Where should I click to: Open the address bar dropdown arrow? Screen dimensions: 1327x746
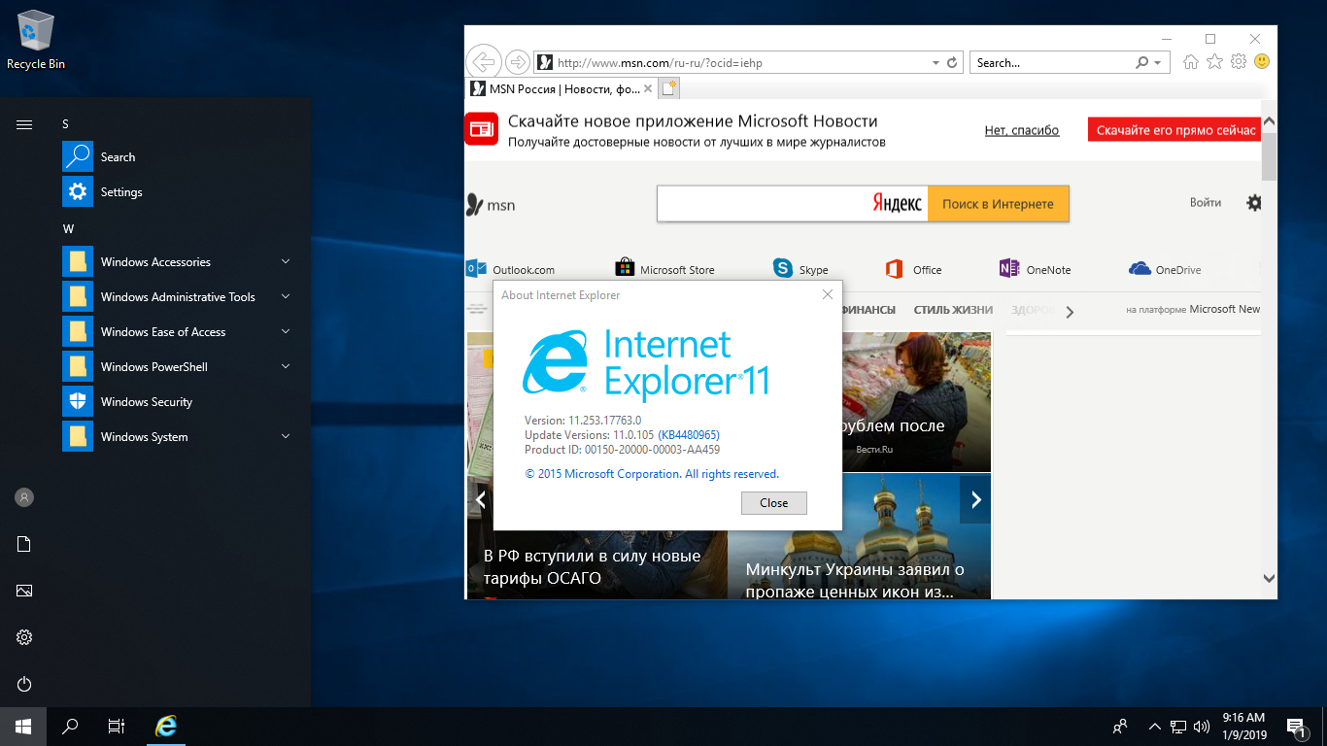(x=936, y=63)
